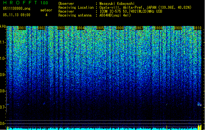Click the 0.9 frequency axis label

point(3,75)
